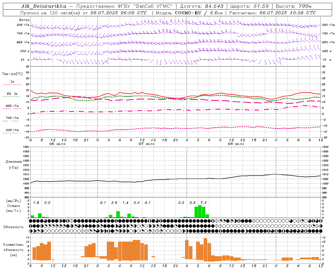This screenshot has height=268, width=336.
Task: Click the Td 2м dew point legend entry
Action: pos(12,94)
